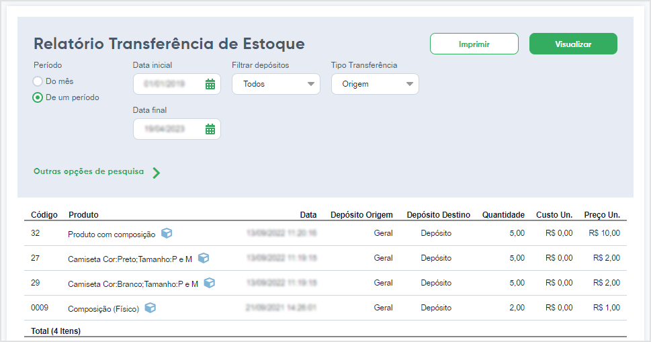Select product 'Produto com composição'
Viewport: 651px width, 342px height.
(112, 234)
